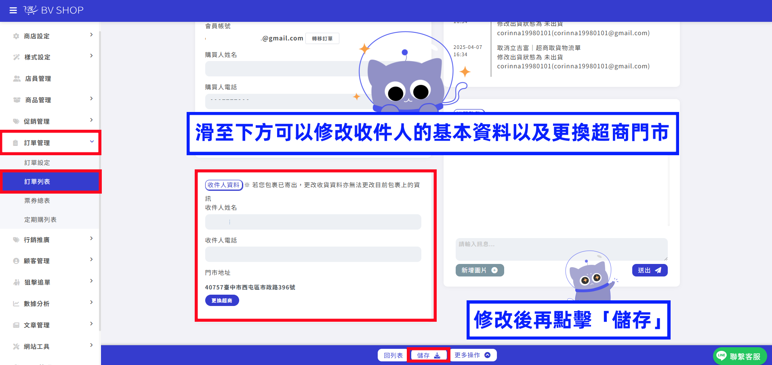Click the 狙擊追單 icon

click(17, 282)
